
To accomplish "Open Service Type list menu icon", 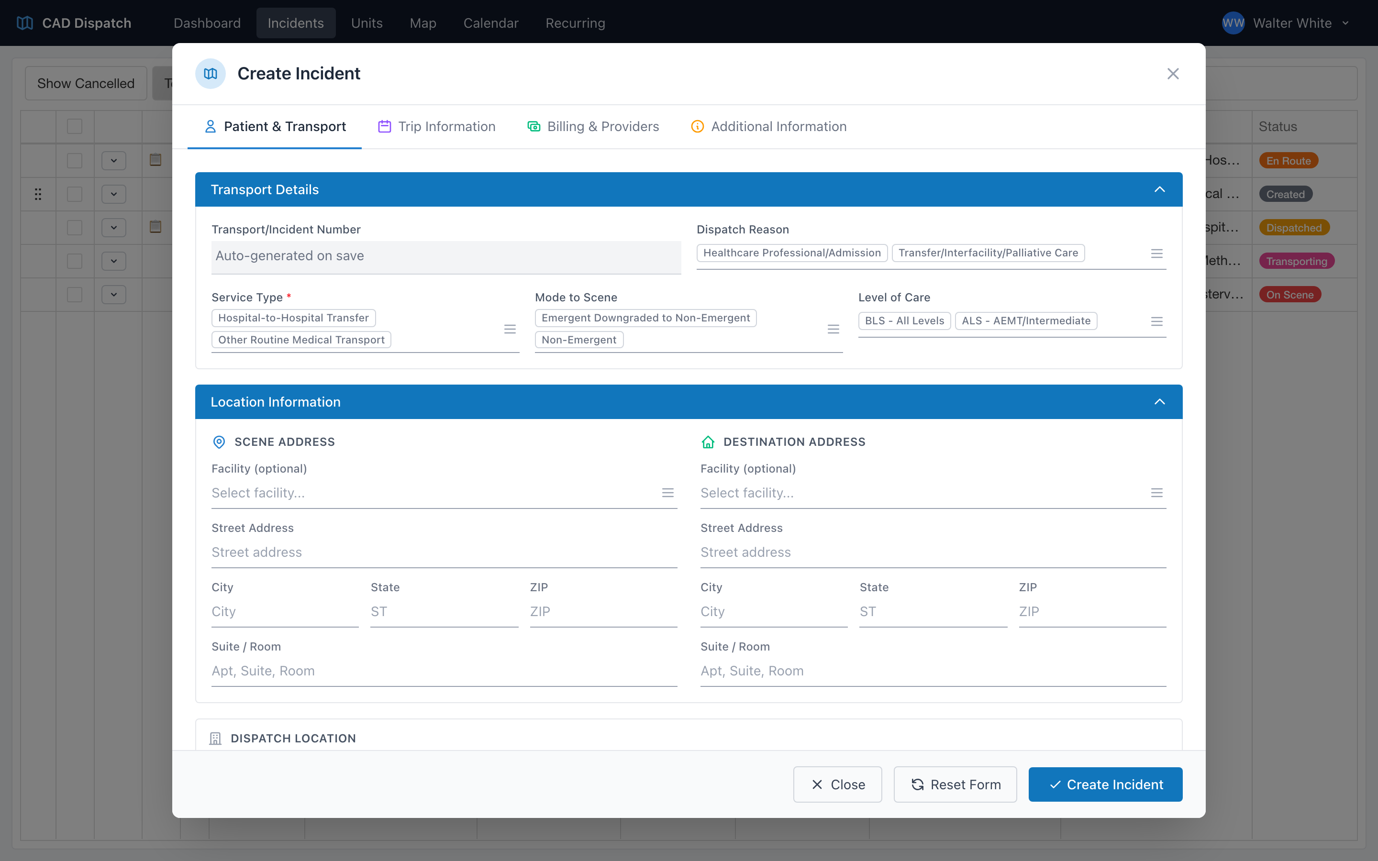I will (x=510, y=329).
